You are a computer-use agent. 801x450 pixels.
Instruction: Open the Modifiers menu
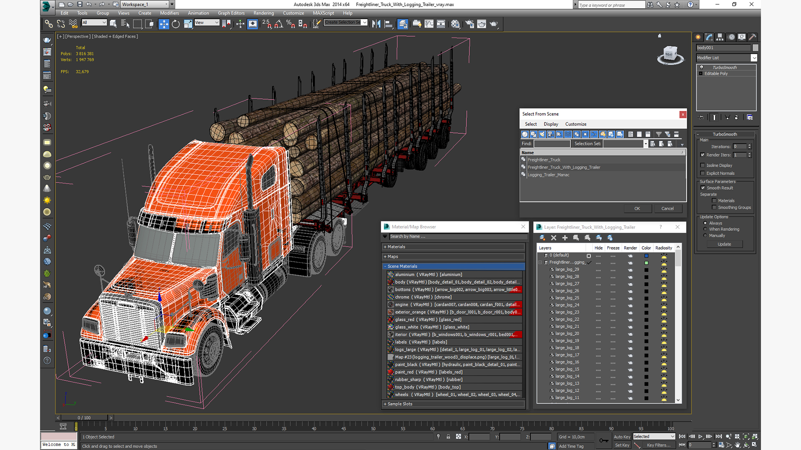coord(169,13)
